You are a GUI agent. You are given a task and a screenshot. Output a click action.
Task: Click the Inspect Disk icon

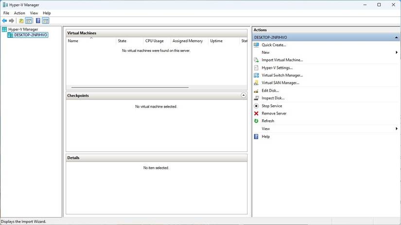(256, 98)
